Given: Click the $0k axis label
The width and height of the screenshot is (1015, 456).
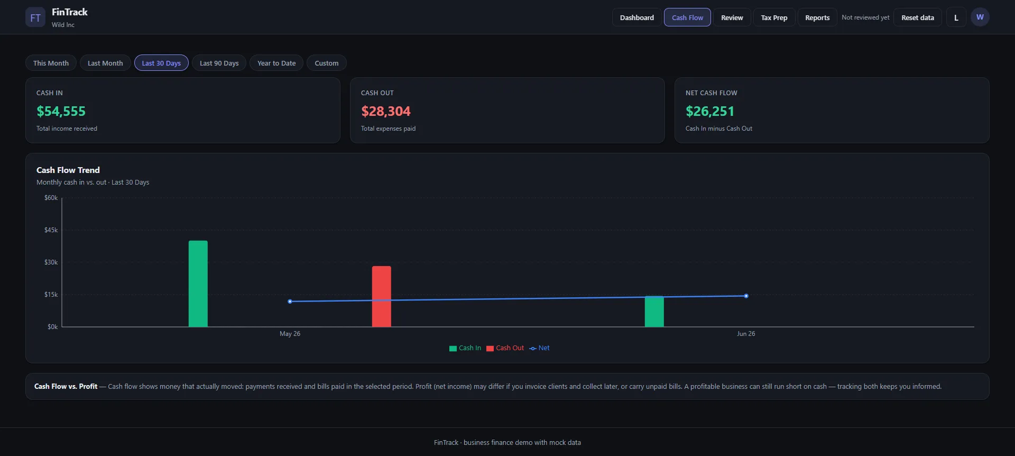Looking at the screenshot, I should tap(52, 327).
